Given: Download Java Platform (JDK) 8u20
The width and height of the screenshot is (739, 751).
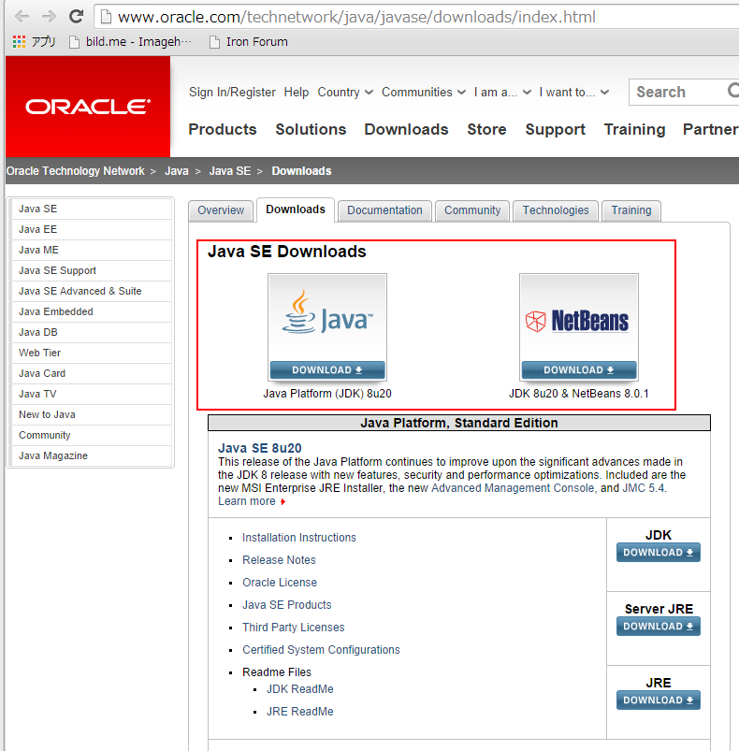Looking at the screenshot, I should tap(327, 370).
